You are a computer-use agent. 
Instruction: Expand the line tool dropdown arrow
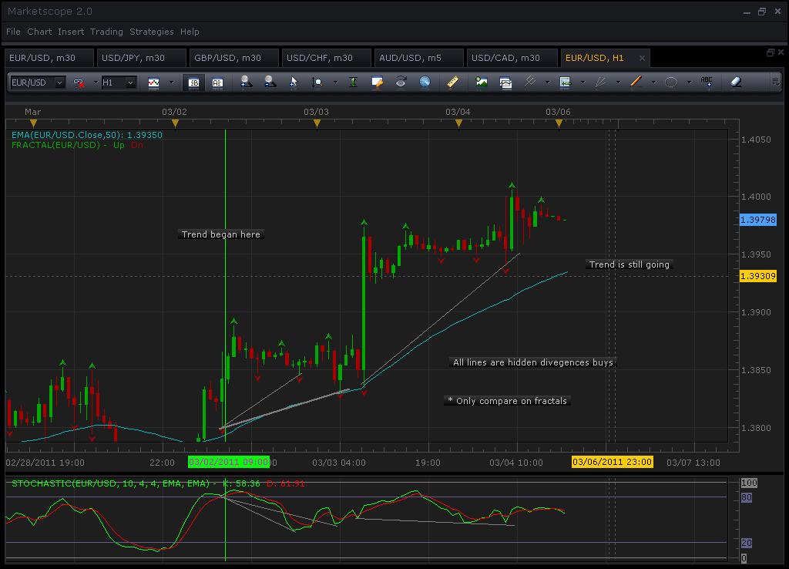tap(653, 82)
